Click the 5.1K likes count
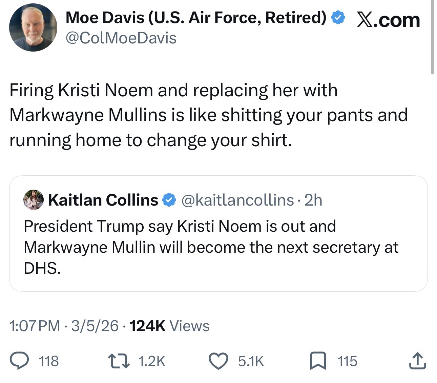The width and height of the screenshot is (437, 383). [x=251, y=361]
